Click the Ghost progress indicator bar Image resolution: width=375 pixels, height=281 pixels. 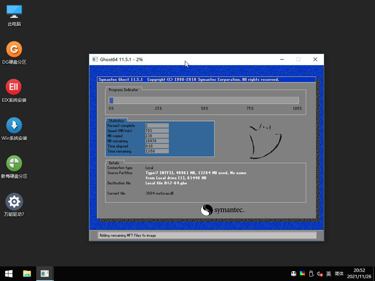[x=204, y=100]
